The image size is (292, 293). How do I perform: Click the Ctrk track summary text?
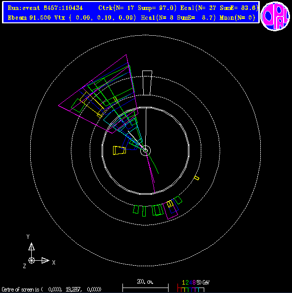tap(137, 8)
